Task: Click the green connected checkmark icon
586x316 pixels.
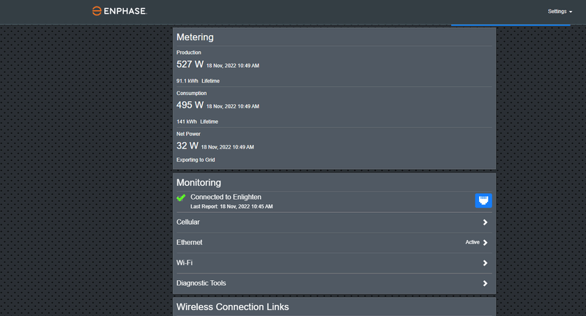Action: point(181,197)
